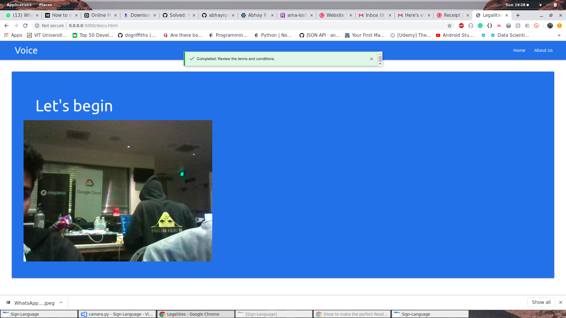Click Show all downloads button
The image size is (566, 318).
(541, 302)
